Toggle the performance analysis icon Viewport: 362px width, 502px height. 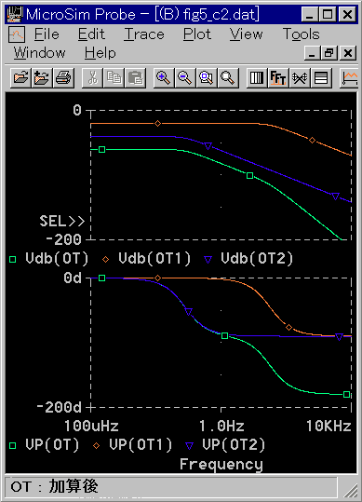pyautogui.click(x=300, y=78)
